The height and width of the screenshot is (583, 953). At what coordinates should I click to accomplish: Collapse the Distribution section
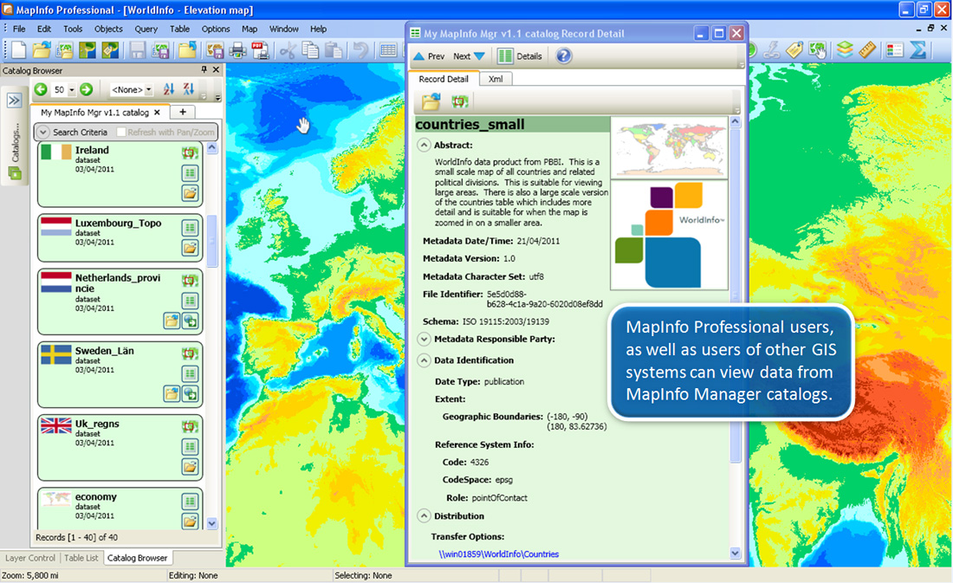pos(424,515)
